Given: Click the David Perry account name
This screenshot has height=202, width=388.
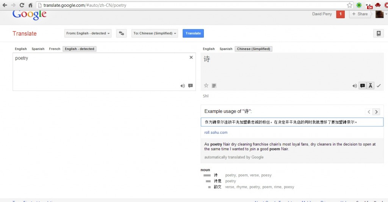Looking at the screenshot, I should pos(322,14).
